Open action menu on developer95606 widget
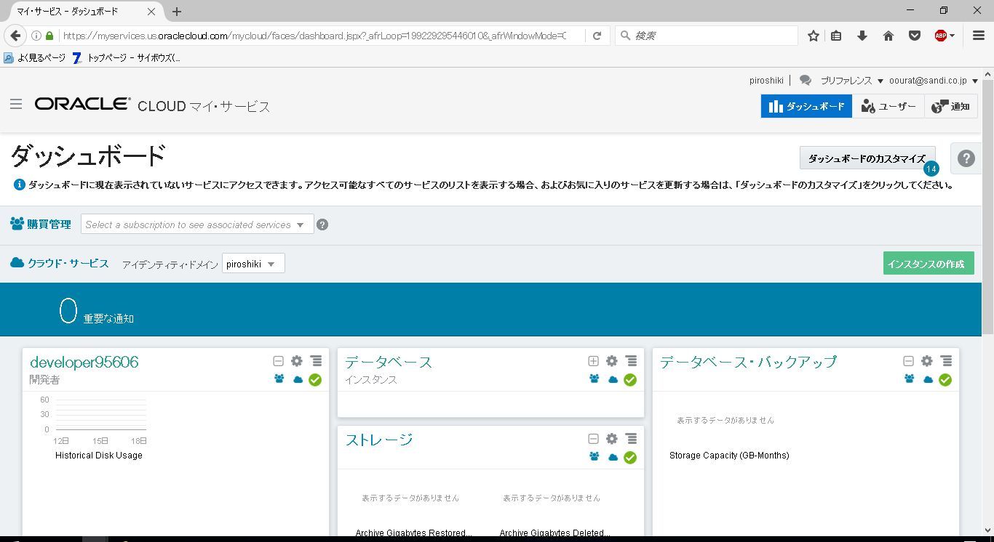994x542 pixels. pyautogui.click(x=317, y=361)
